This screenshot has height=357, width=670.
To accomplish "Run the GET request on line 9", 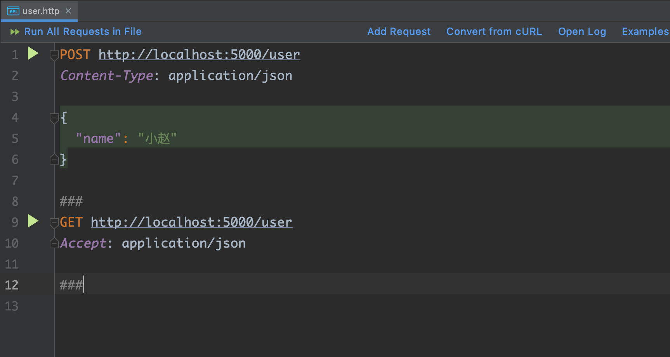I will pyautogui.click(x=33, y=221).
